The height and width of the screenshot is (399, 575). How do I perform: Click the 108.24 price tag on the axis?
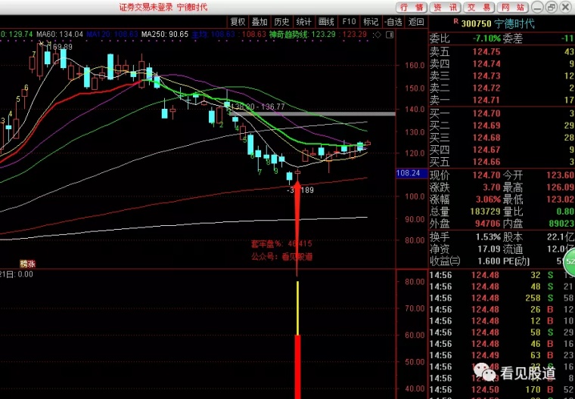[x=409, y=173]
